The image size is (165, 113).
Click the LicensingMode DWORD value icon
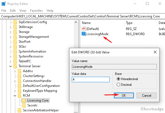(x=84, y=34)
